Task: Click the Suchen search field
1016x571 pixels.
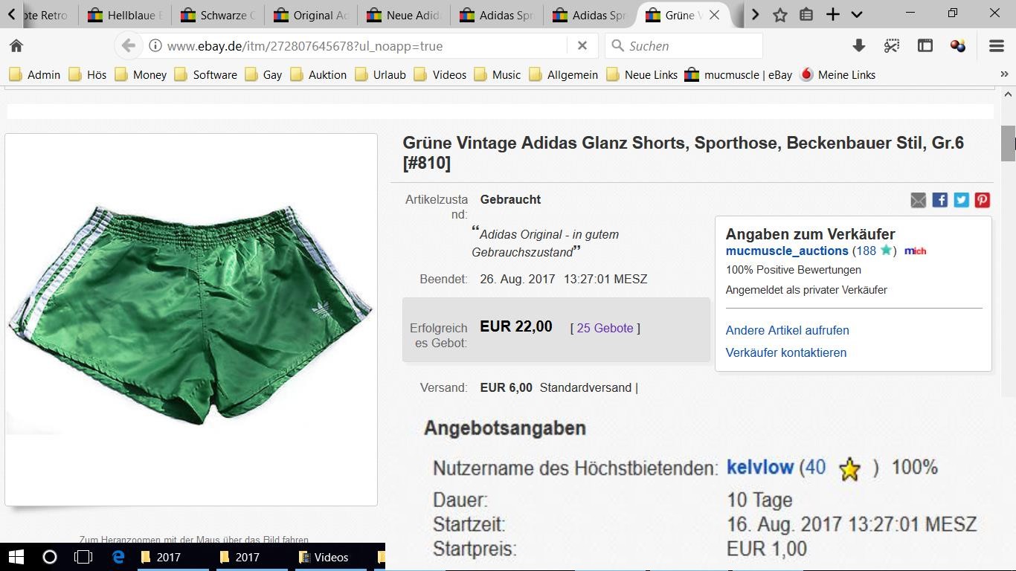Action: 692,46
